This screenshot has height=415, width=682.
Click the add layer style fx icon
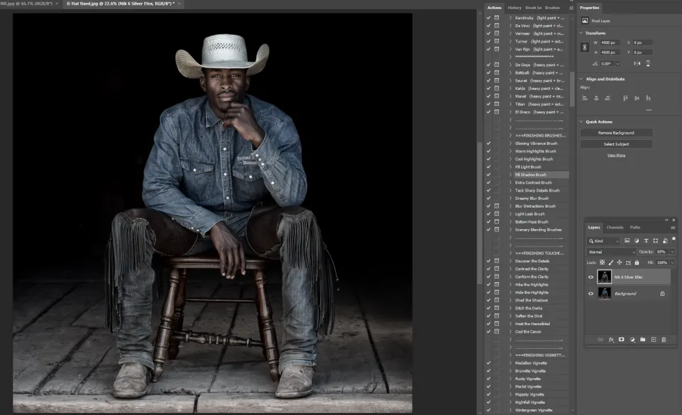pyautogui.click(x=611, y=340)
